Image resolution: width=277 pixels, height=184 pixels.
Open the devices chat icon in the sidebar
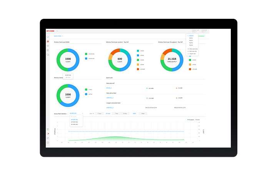tap(48, 55)
